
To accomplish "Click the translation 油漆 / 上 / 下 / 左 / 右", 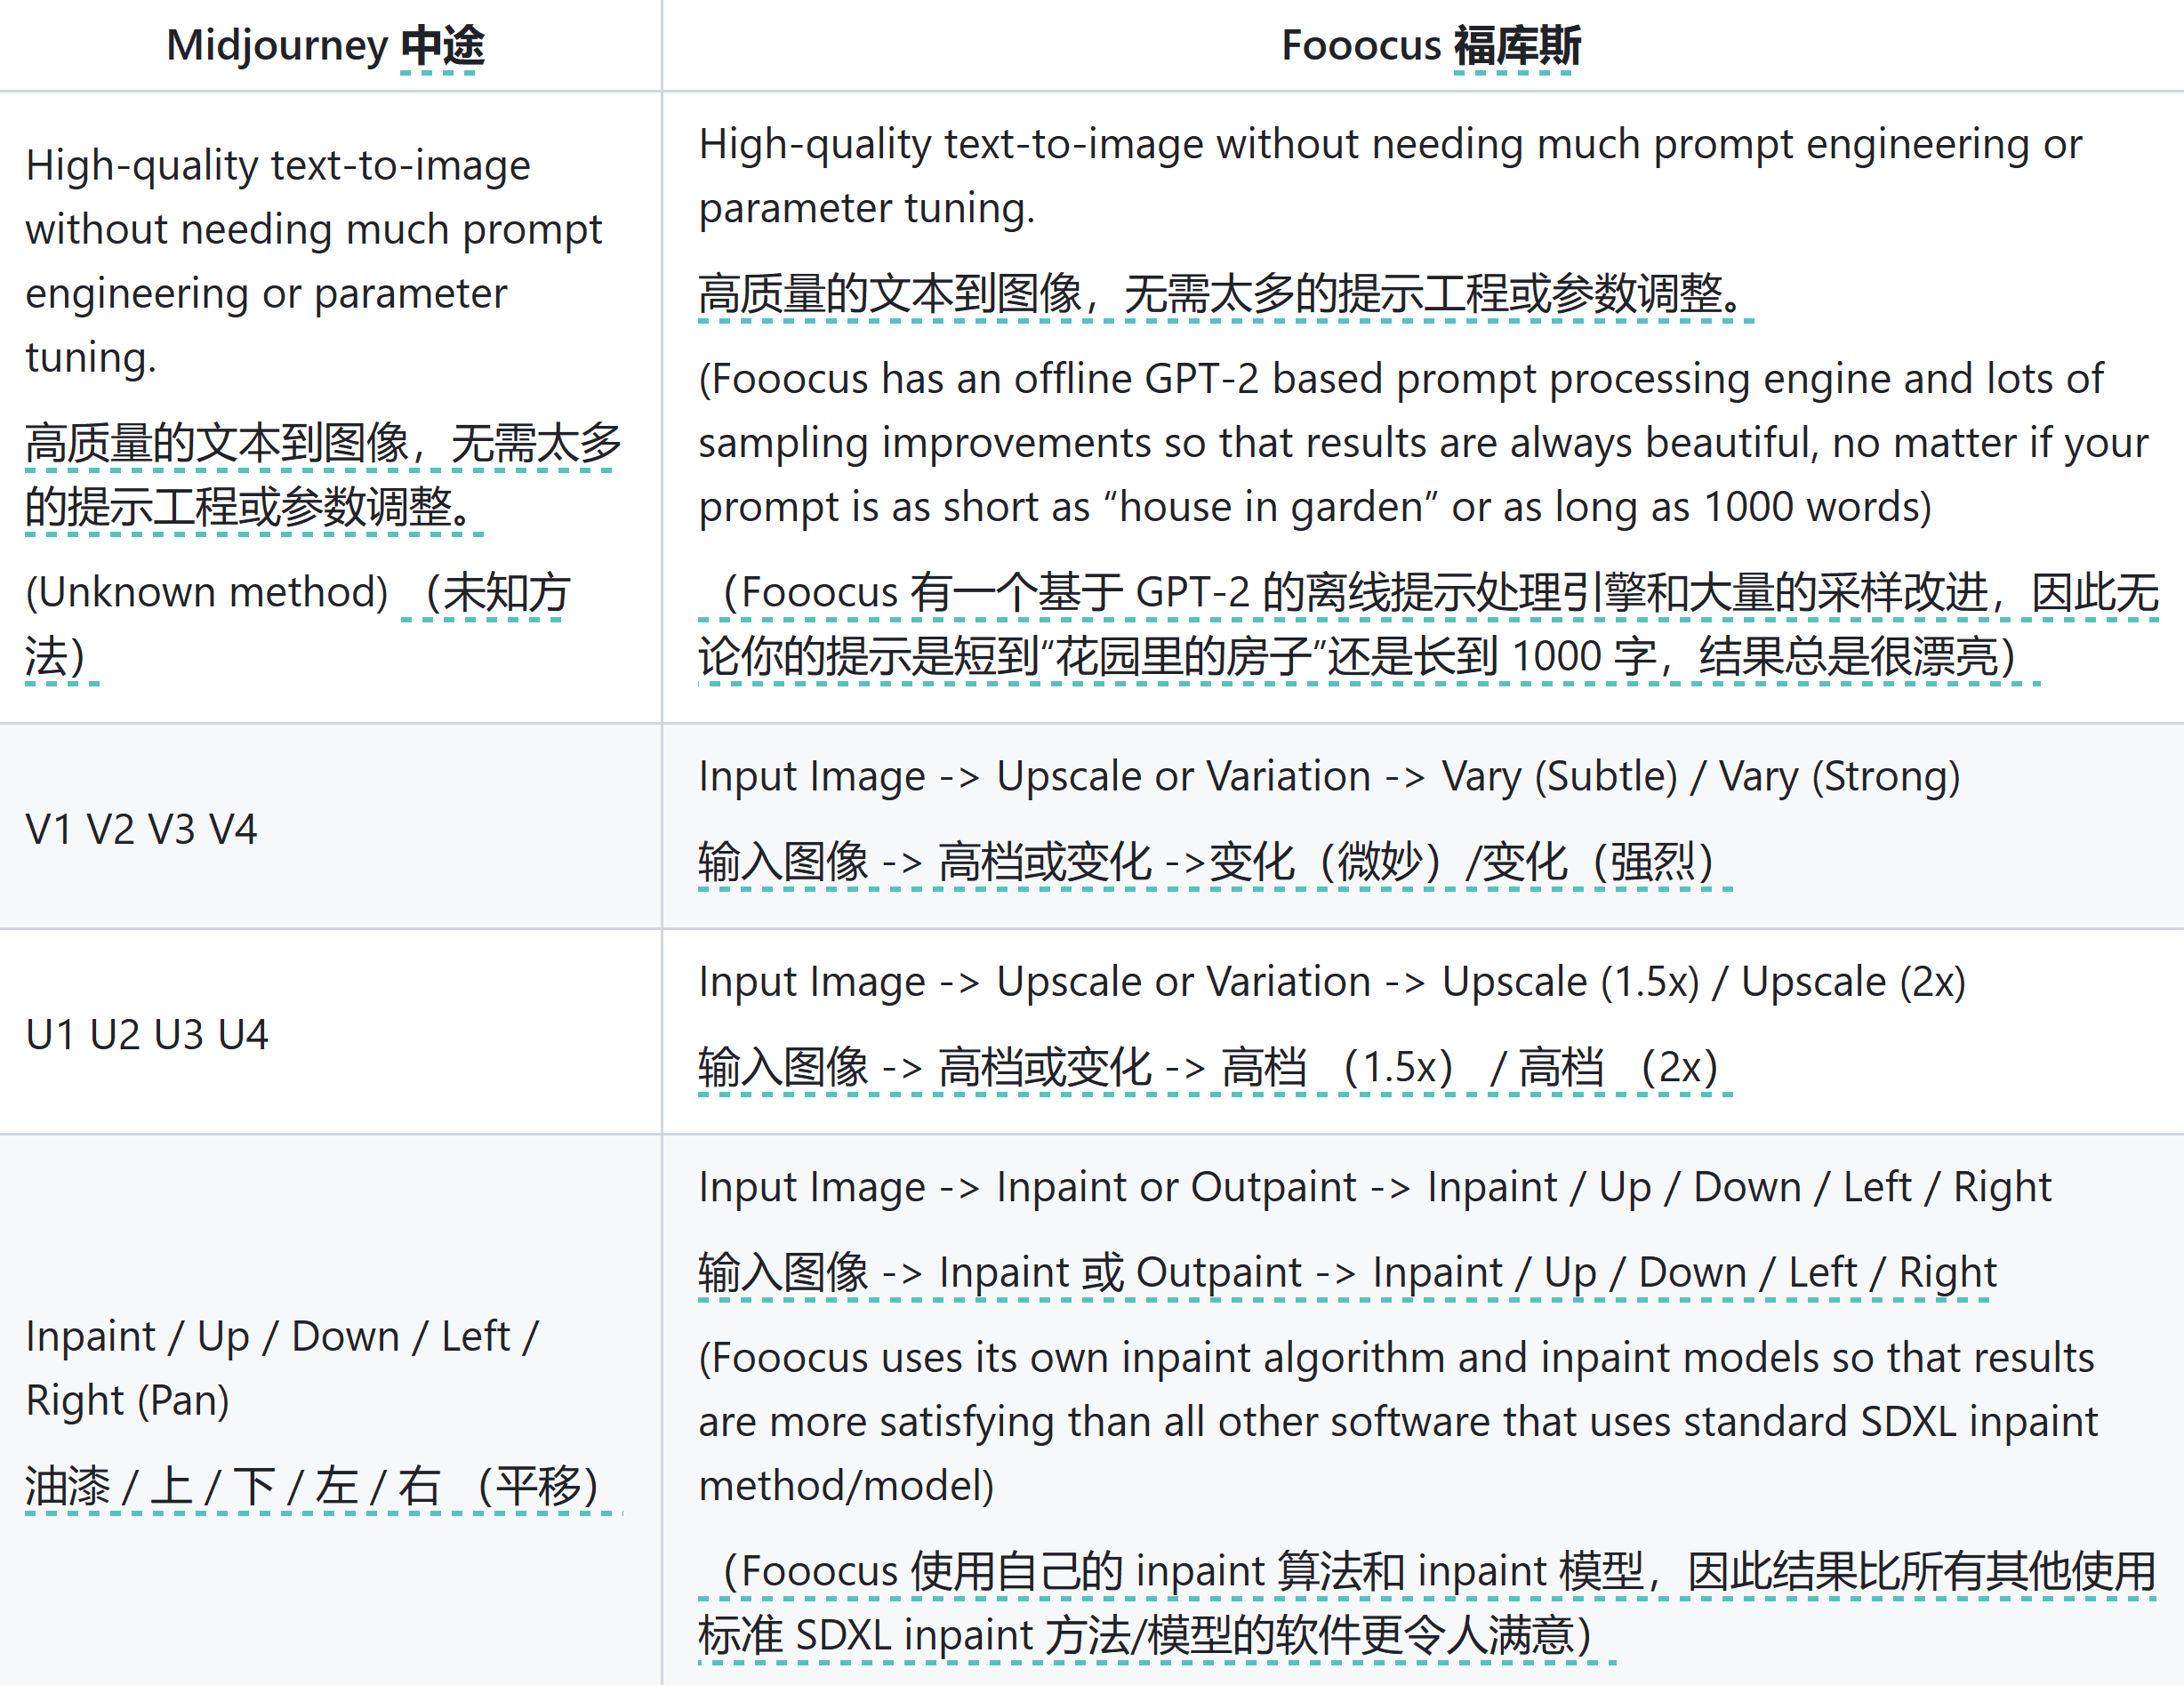I will point(312,1486).
